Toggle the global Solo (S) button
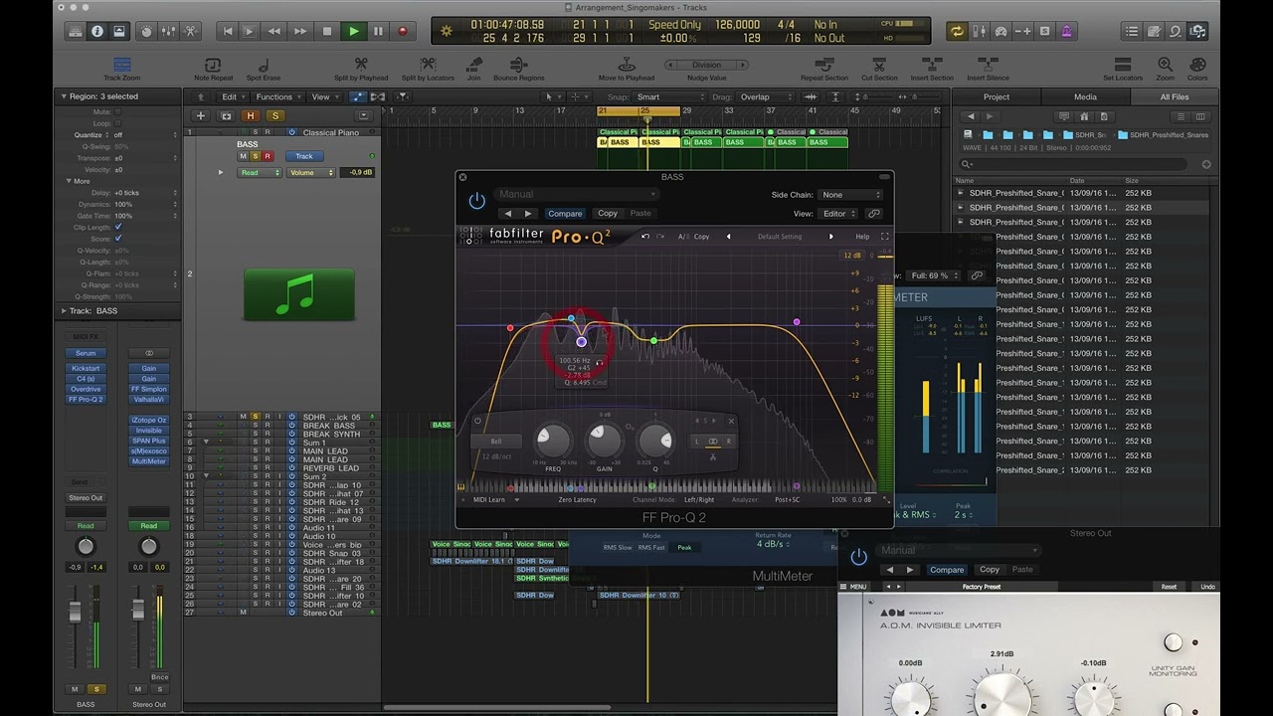The image size is (1273, 716). point(275,115)
